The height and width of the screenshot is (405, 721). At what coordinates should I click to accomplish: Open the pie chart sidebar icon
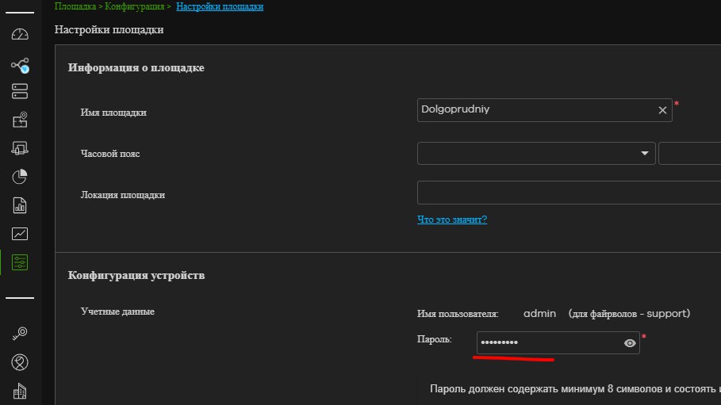(20, 177)
